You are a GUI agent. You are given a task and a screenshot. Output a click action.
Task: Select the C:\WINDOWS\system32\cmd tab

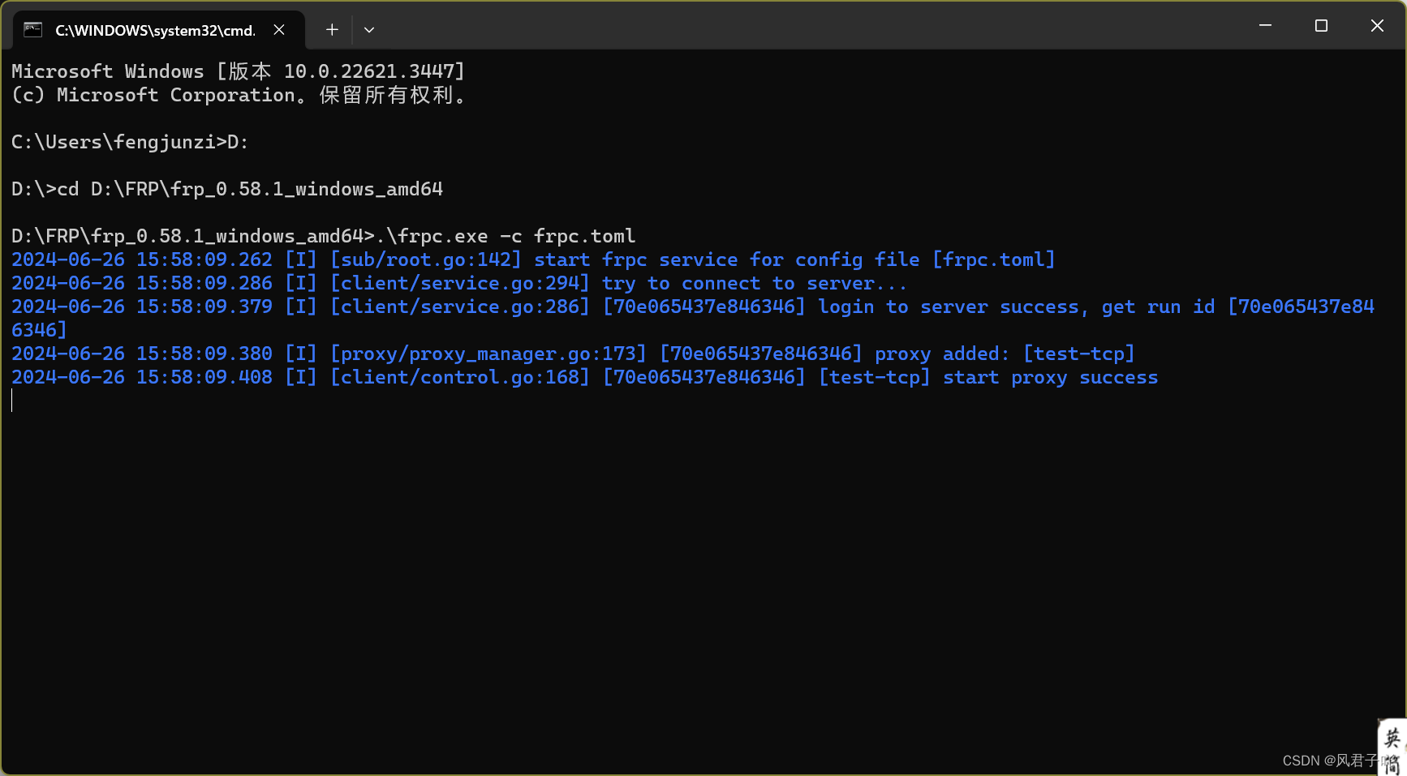154,29
